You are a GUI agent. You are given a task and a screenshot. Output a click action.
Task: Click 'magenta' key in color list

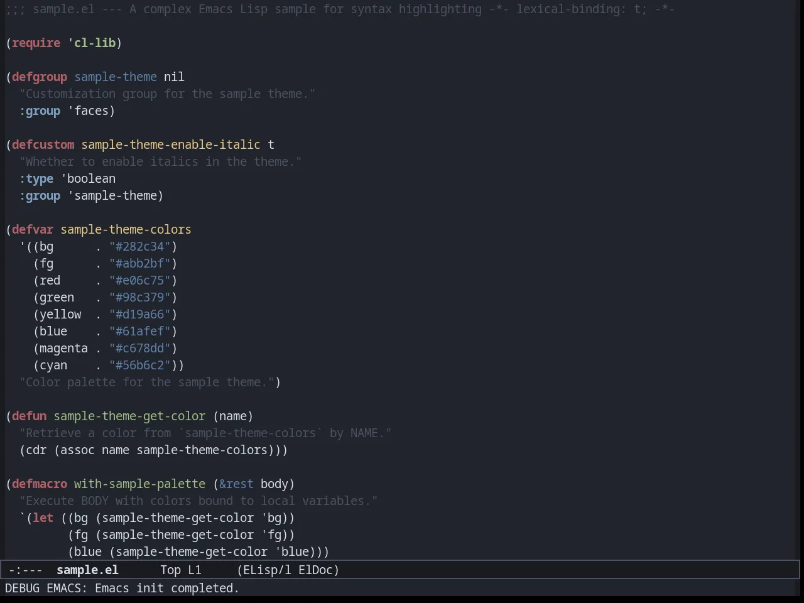coord(63,348)
